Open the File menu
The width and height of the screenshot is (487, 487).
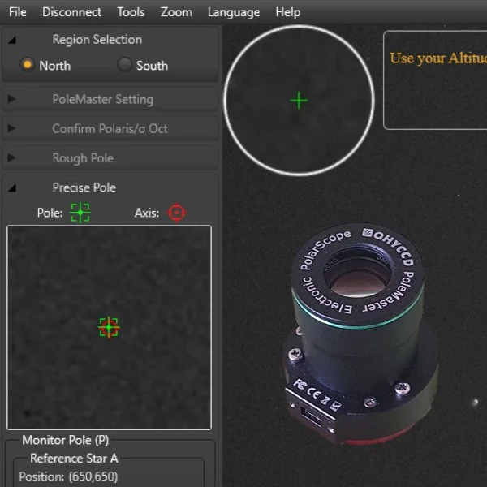click(17, 12)
